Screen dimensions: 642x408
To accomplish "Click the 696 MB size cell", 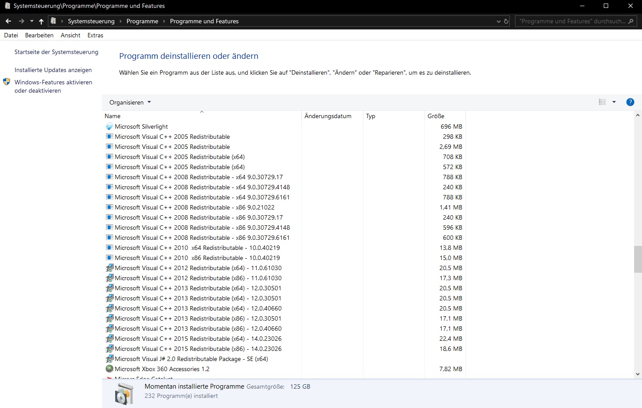I will pyautogui.click(x=451, y=126).
